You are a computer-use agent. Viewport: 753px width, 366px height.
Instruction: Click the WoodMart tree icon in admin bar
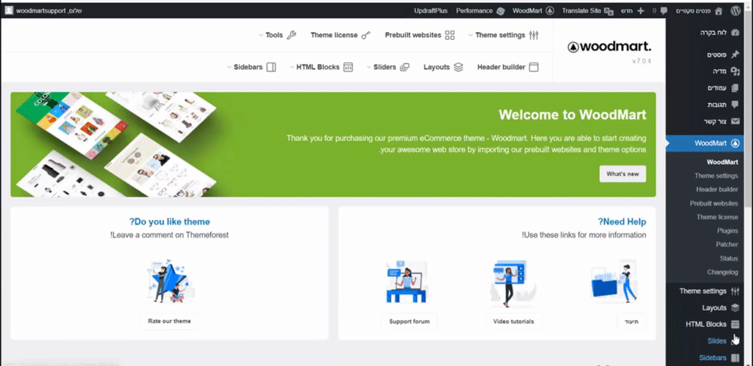pyautogui.click(x=550, y=11)
